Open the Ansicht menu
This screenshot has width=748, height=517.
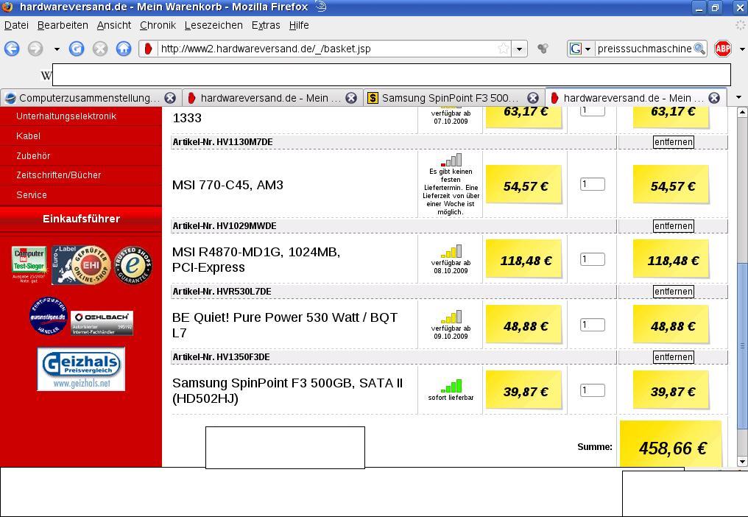[113, 25]
